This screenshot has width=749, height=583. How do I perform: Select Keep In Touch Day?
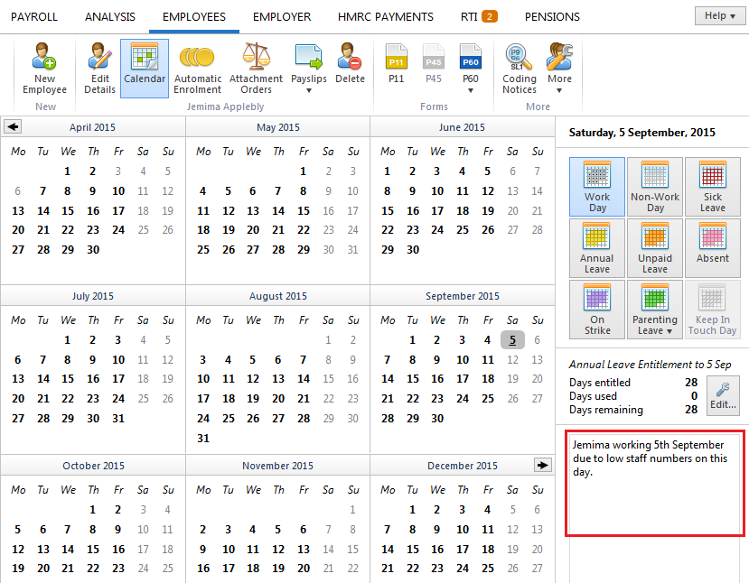713,310
